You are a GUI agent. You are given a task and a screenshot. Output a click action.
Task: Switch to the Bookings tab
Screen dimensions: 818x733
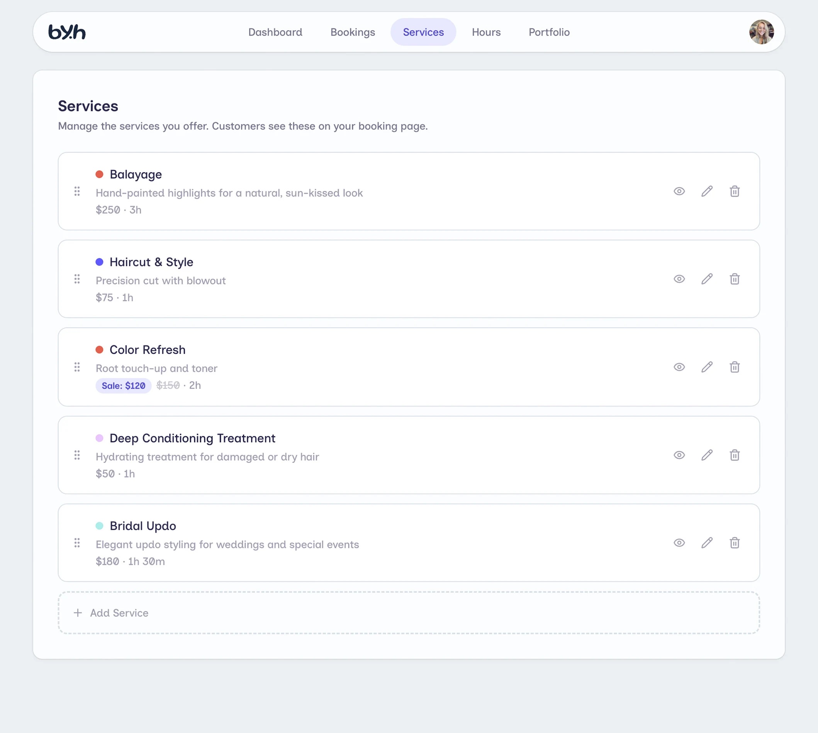(352, 32)
